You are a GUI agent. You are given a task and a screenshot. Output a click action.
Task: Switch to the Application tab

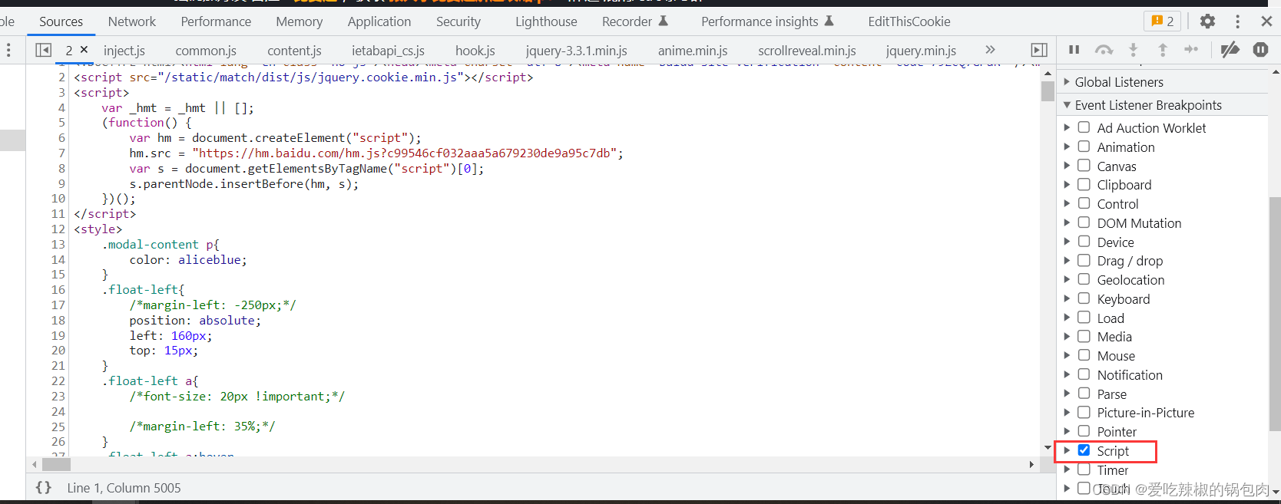pyautogui.click(x=379, y=21)
